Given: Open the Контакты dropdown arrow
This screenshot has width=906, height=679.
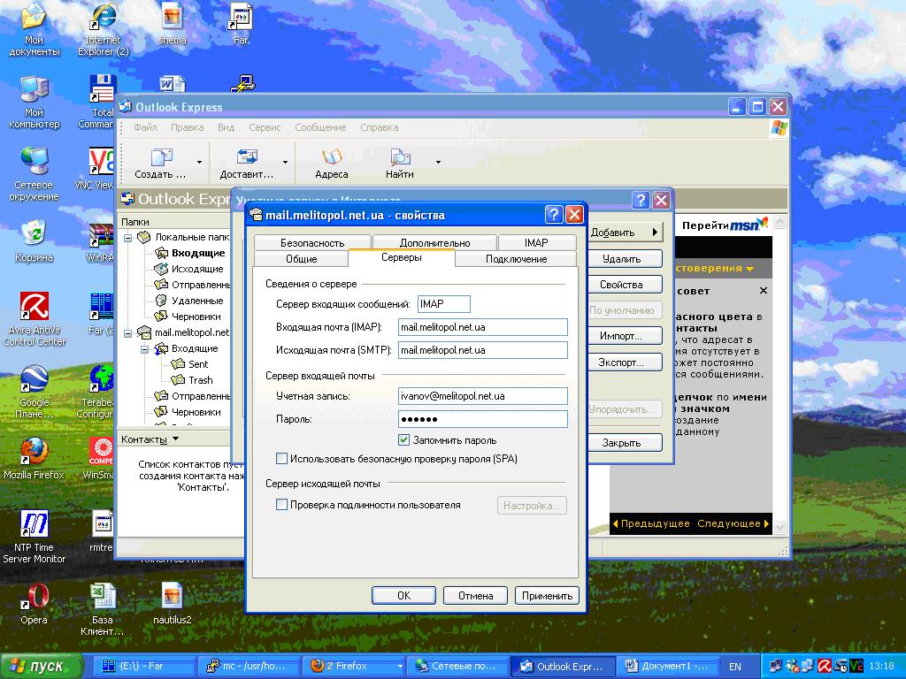Looking at the screenshot, I should pyautogui.click(x=175, y=439).
